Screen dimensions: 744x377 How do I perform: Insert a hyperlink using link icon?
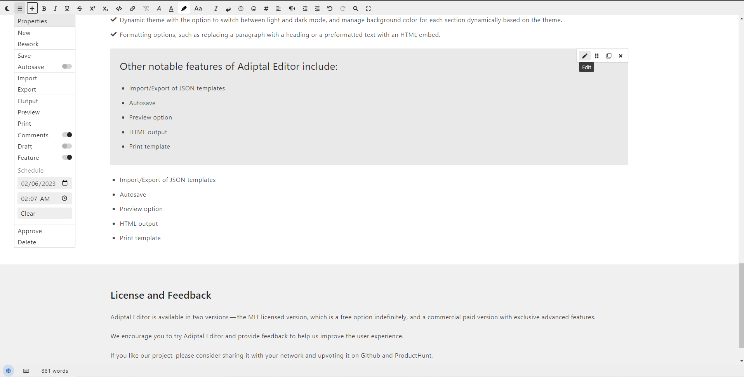click(132, 8)
